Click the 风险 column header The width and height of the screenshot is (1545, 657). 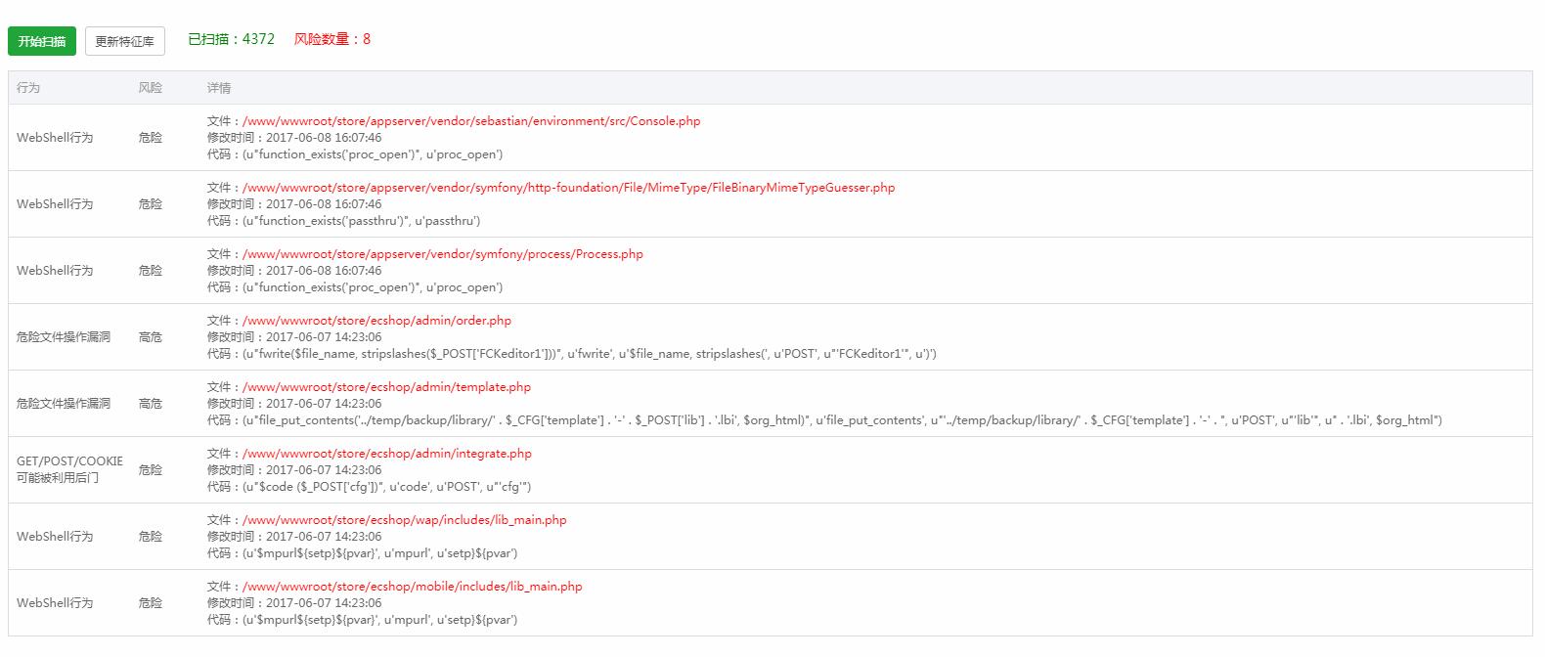(151, 88)
